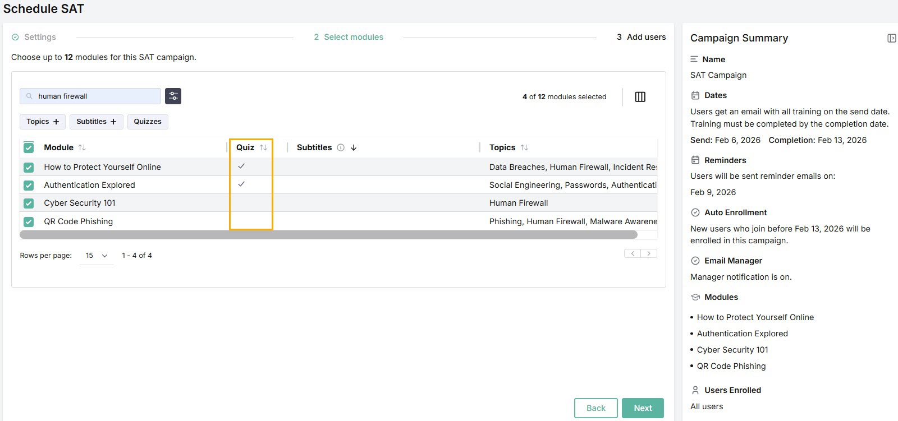Sort table by Module column

pyautogui.click(x=82, y=147)
